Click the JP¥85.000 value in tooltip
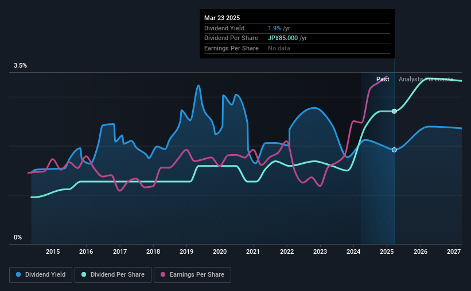The width and height of the screenshot is (471, 291). tap(283, 38)
